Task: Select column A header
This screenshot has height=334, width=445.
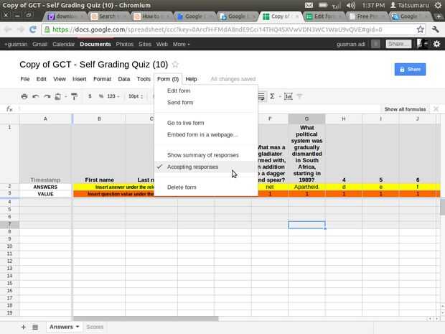Action: (x=45, y=119)
